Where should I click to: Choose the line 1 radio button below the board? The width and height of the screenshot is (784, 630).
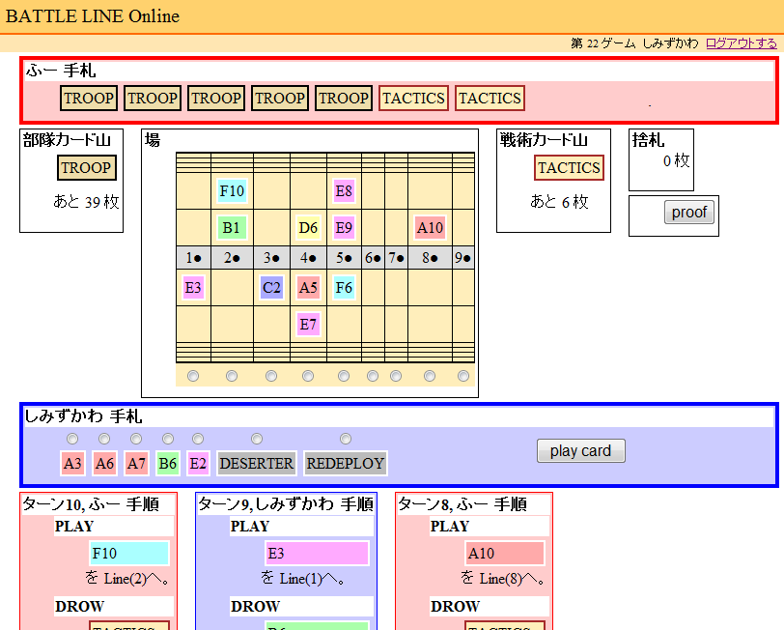[x=193, y=376]
